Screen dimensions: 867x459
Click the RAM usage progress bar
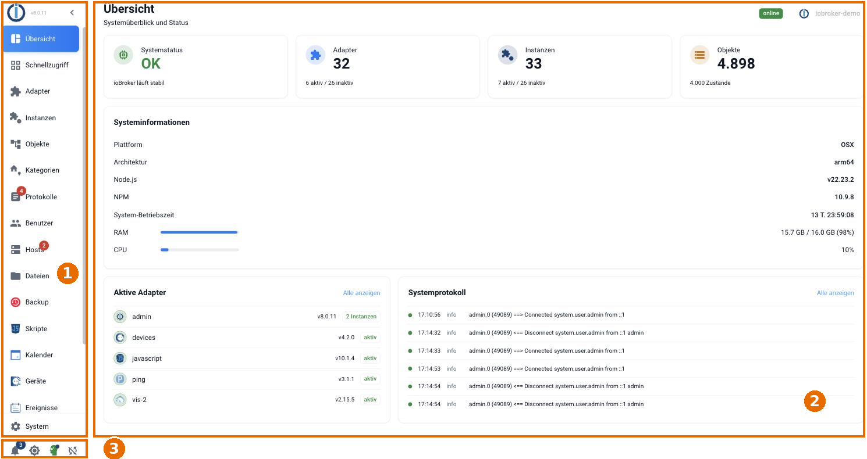pyautogui.click(x=200, y=232)
